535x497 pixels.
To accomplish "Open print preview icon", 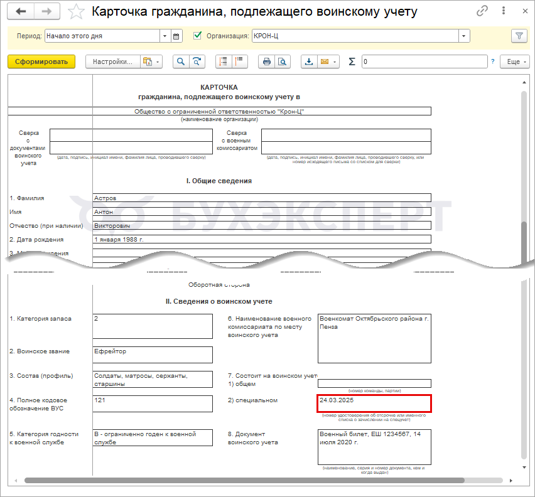I will [x=282, y=61].
